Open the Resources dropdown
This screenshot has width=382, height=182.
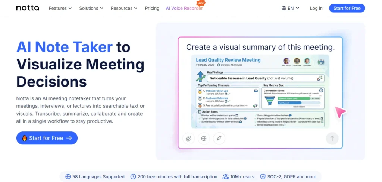coord(124,8)
